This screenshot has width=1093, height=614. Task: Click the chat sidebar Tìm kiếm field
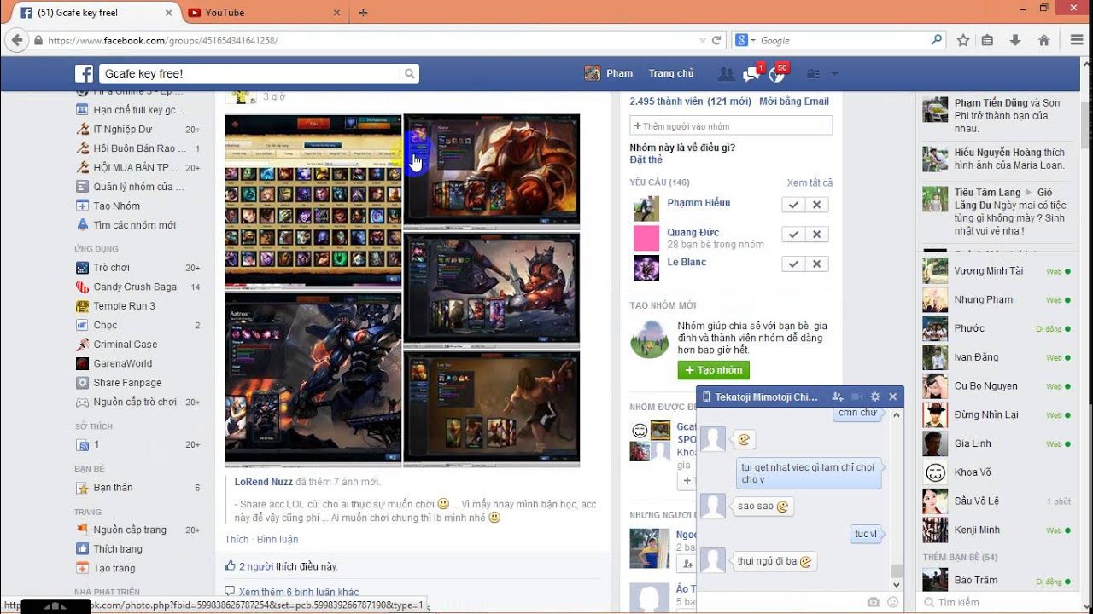(x=1004, y=602)
